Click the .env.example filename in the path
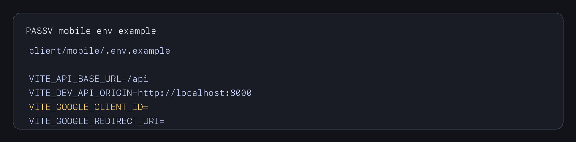This screenshot has width=576, height=142. (138, 51)
